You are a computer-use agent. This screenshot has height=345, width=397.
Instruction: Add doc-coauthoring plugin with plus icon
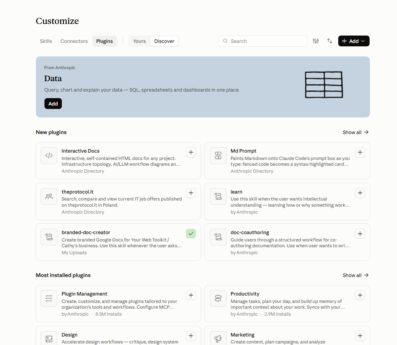[x=360, y=234]
